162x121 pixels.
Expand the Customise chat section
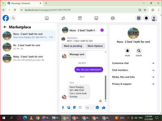[133, 63]
